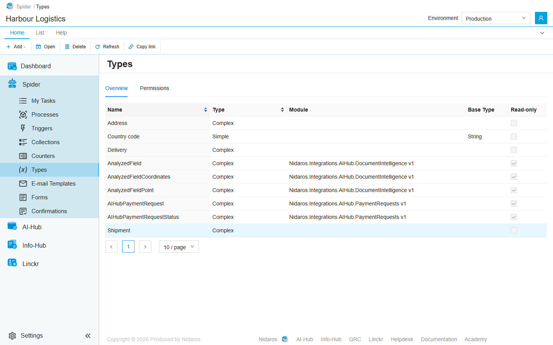Toggle Read-only checkbox for Country code

tap(514, 136)
